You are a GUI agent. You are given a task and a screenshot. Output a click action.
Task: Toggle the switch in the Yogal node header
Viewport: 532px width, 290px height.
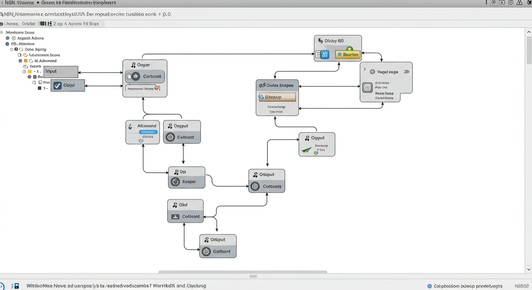(406, 72)
